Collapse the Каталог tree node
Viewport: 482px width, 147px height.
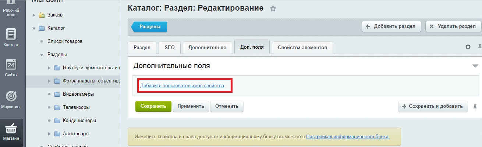[x=34, y=28]
